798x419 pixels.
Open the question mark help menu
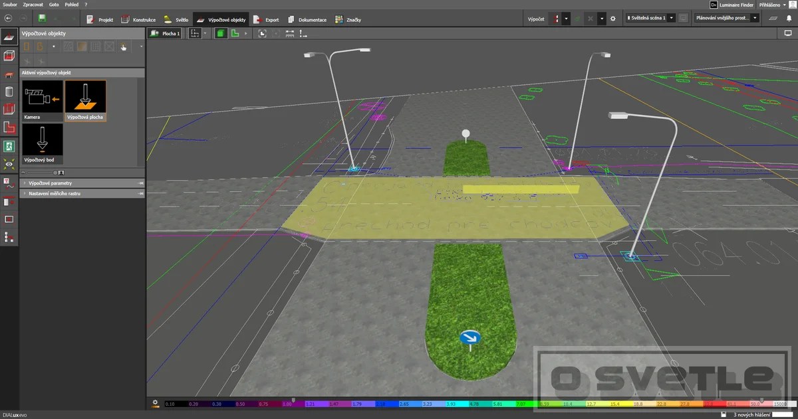(86, 4)
